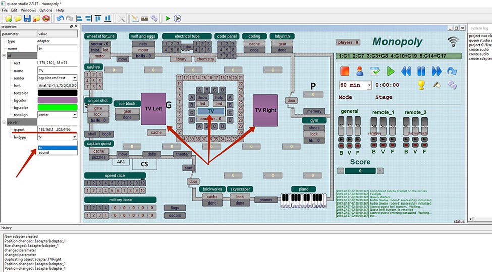
Task: Collapse the ui group in properties tree
Action: [3, 56]
